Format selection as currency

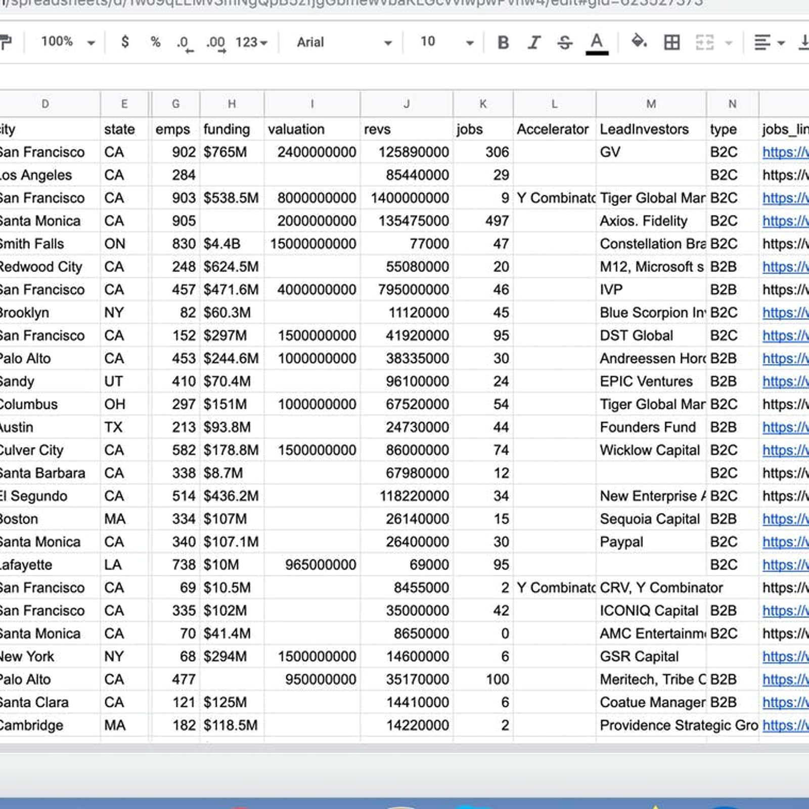(x=125, y=42)
